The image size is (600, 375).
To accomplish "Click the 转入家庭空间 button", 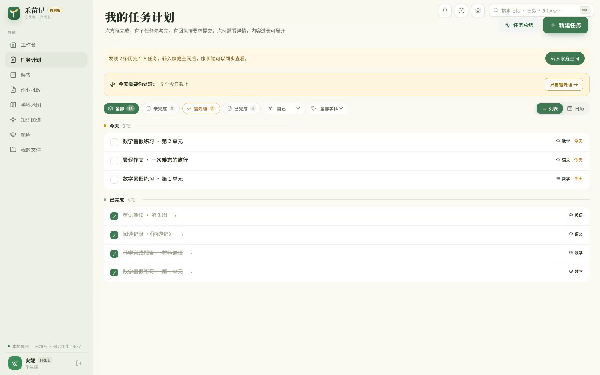I will pos(565,58).
